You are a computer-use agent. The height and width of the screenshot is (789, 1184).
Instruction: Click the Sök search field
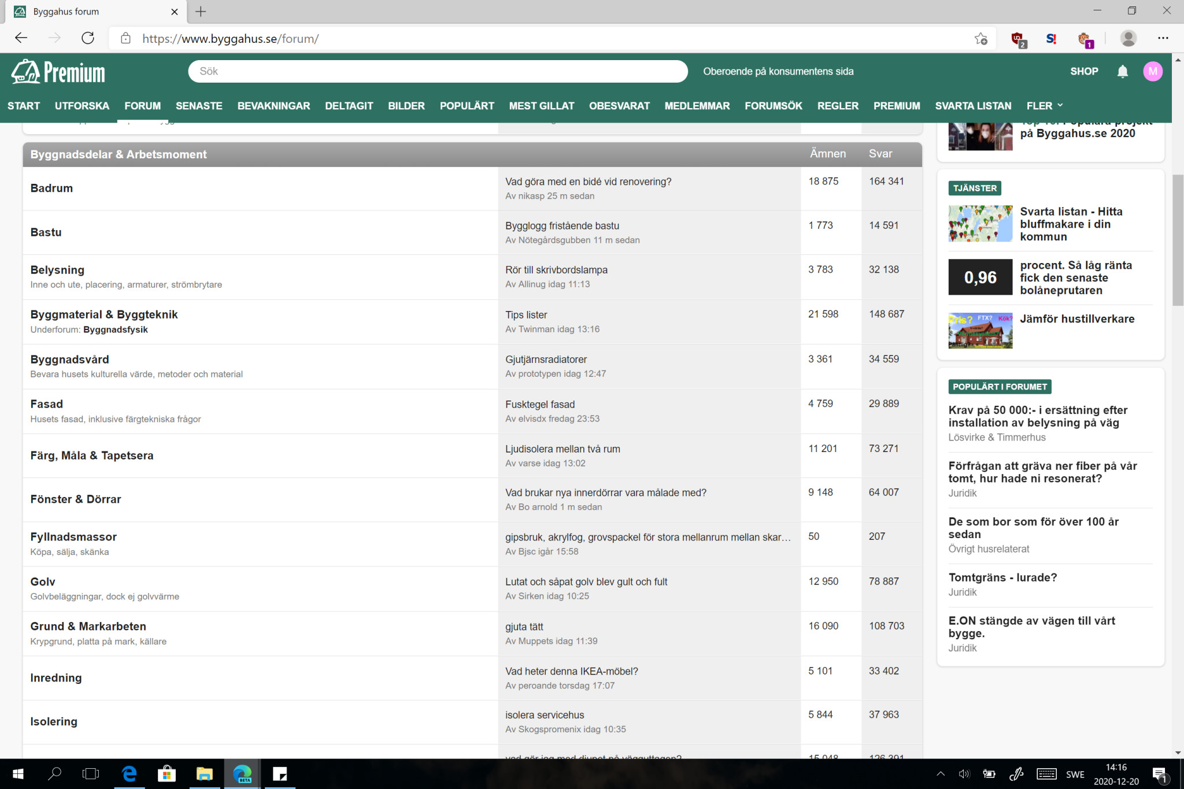(438, 72)
